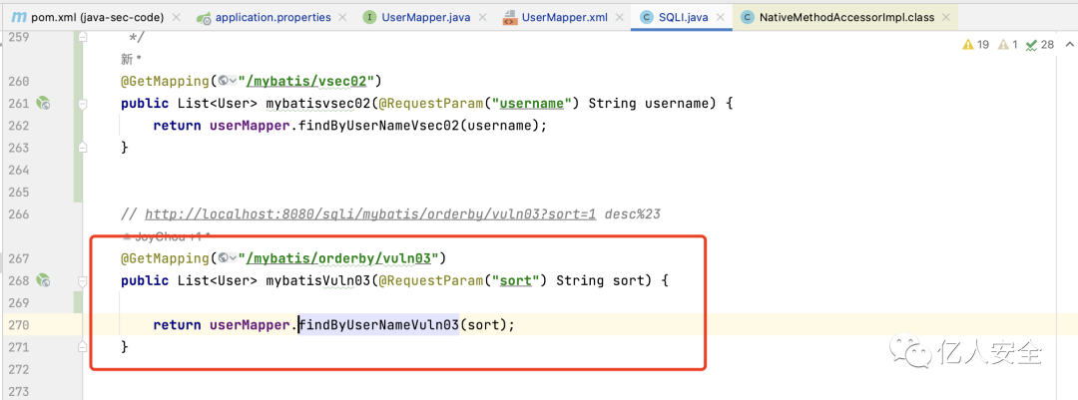This screenshot has width=1078, height=400.
Task: Click the return keyword on line 262
Action: pyautogui.click(x=177, y=126)
